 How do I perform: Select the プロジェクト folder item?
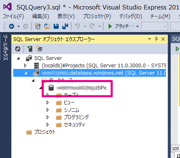45,132
